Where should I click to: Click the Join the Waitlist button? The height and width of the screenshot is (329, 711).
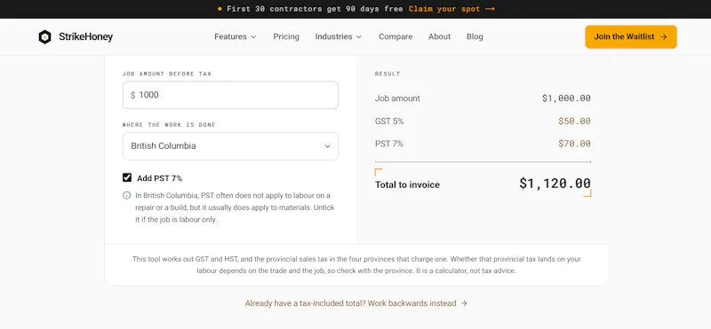tap(631, 36)
